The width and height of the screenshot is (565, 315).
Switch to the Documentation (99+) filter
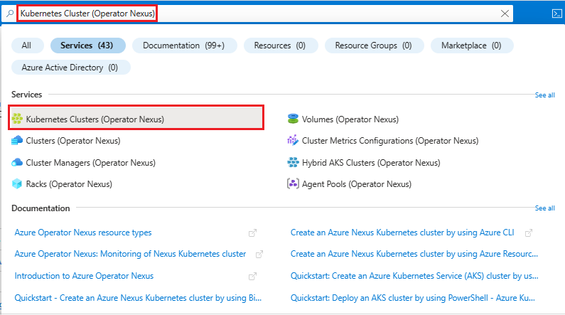point(183,46)
